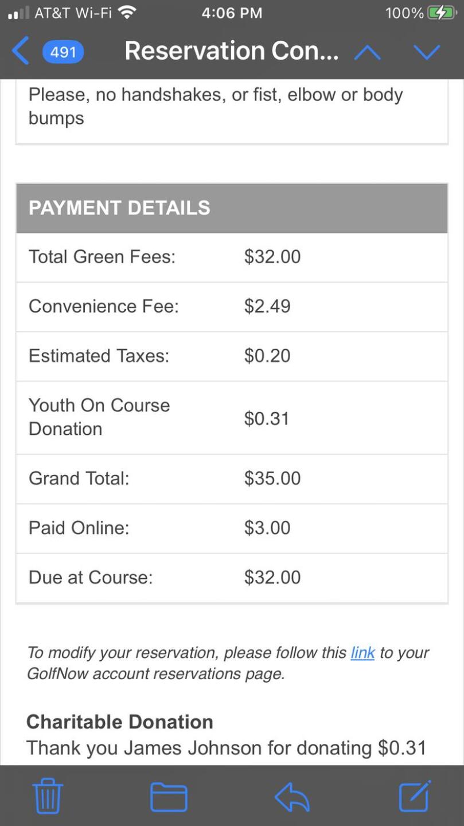
Task: Go to previous message with up arrow
Action: click(367, 52)
